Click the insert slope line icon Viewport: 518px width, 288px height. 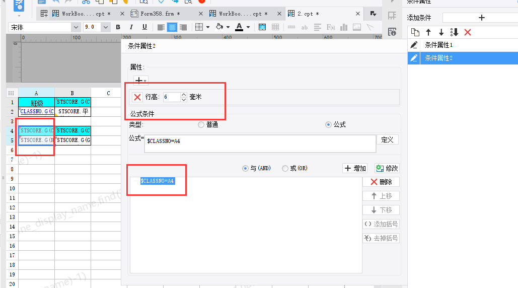(x=369, y=27)
